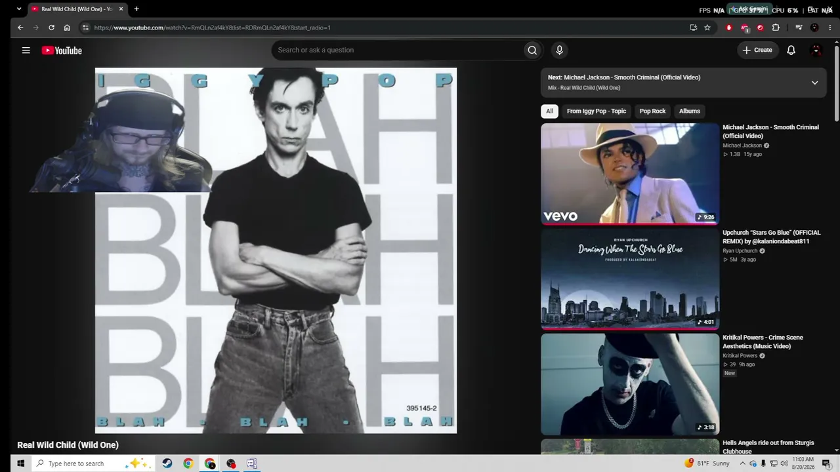Viewport: 840px width, 472px height.
Task: Click the YouTube search magnifier button
Action: click(532, 50)
